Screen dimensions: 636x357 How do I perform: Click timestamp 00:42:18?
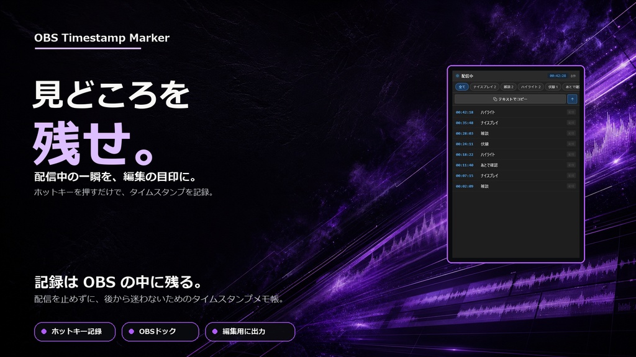coord(465,112)
